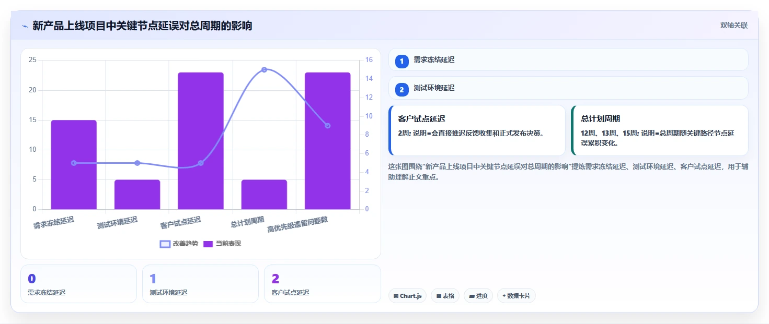769x324 pixels.
Task: Click the 客户试点延迟 x-axis label
Action: [x=181, y=223]
